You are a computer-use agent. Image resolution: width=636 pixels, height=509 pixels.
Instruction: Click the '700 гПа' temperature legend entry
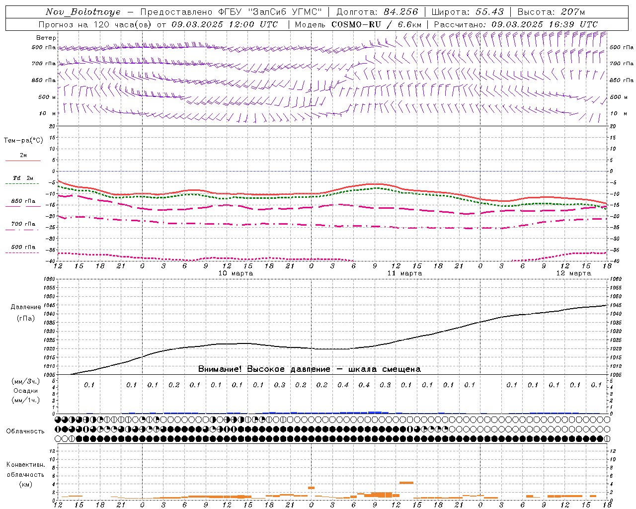click(23, 224)
